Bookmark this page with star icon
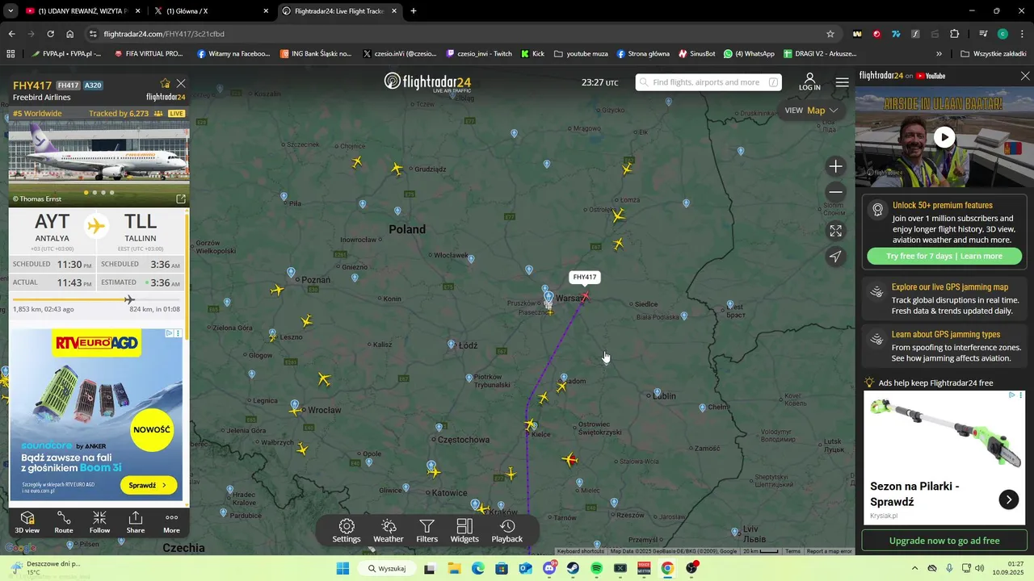 pos(830,34)
